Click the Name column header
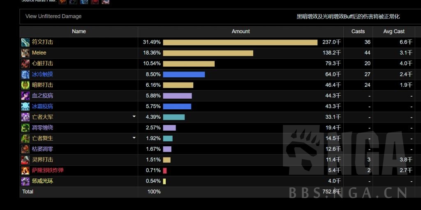Viewport: 421px width, 210px height. point(79,31)
